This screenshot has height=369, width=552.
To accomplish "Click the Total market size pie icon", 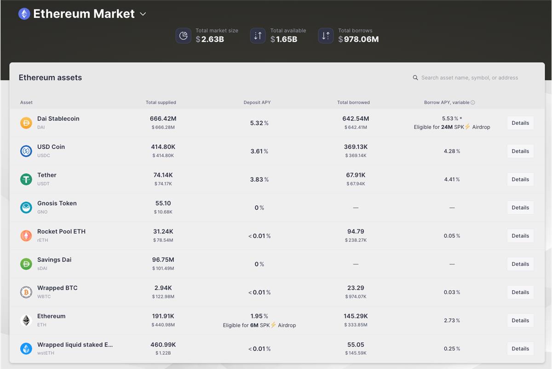I will pos(184,35).
